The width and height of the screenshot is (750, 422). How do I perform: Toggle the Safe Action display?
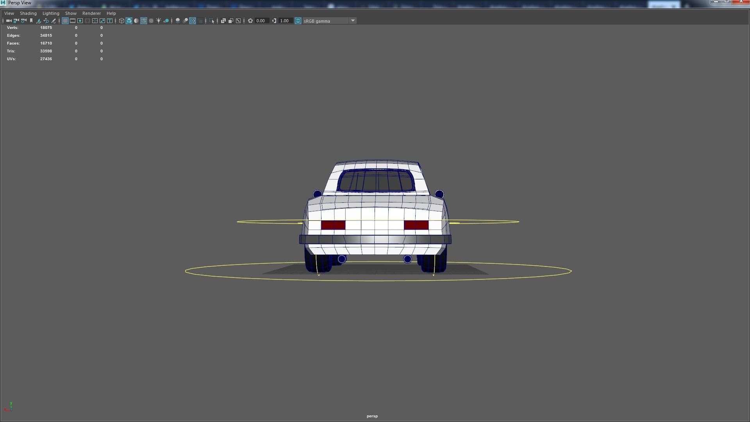pos(102,21)
